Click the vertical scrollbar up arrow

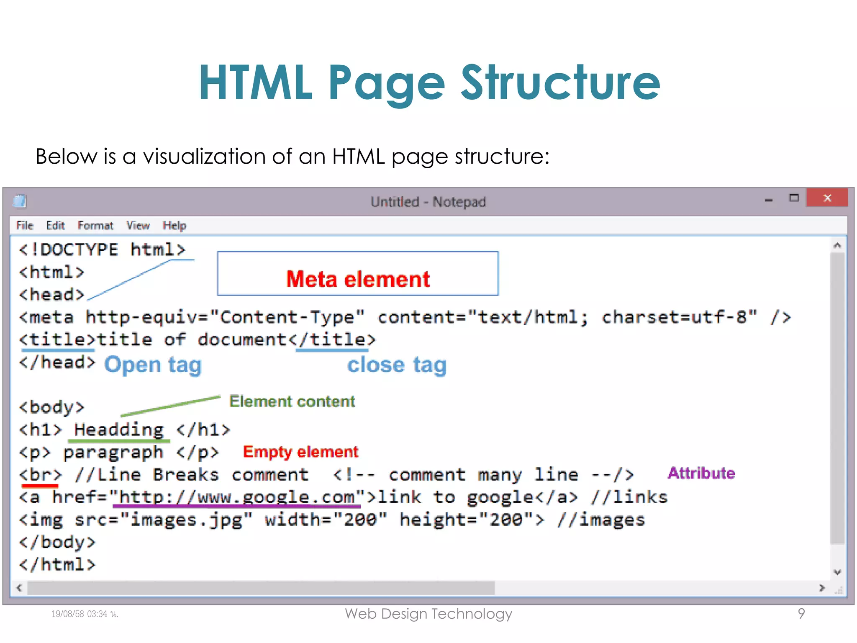tap(837, 246)
